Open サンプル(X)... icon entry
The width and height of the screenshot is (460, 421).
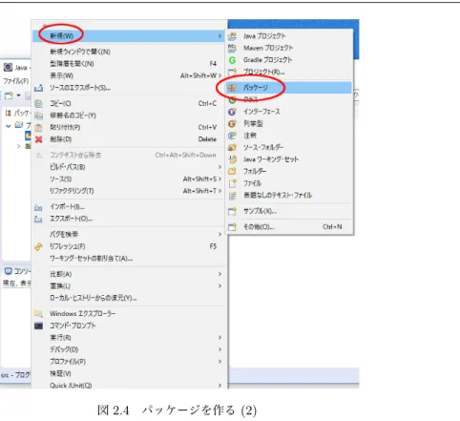point(232,211)
